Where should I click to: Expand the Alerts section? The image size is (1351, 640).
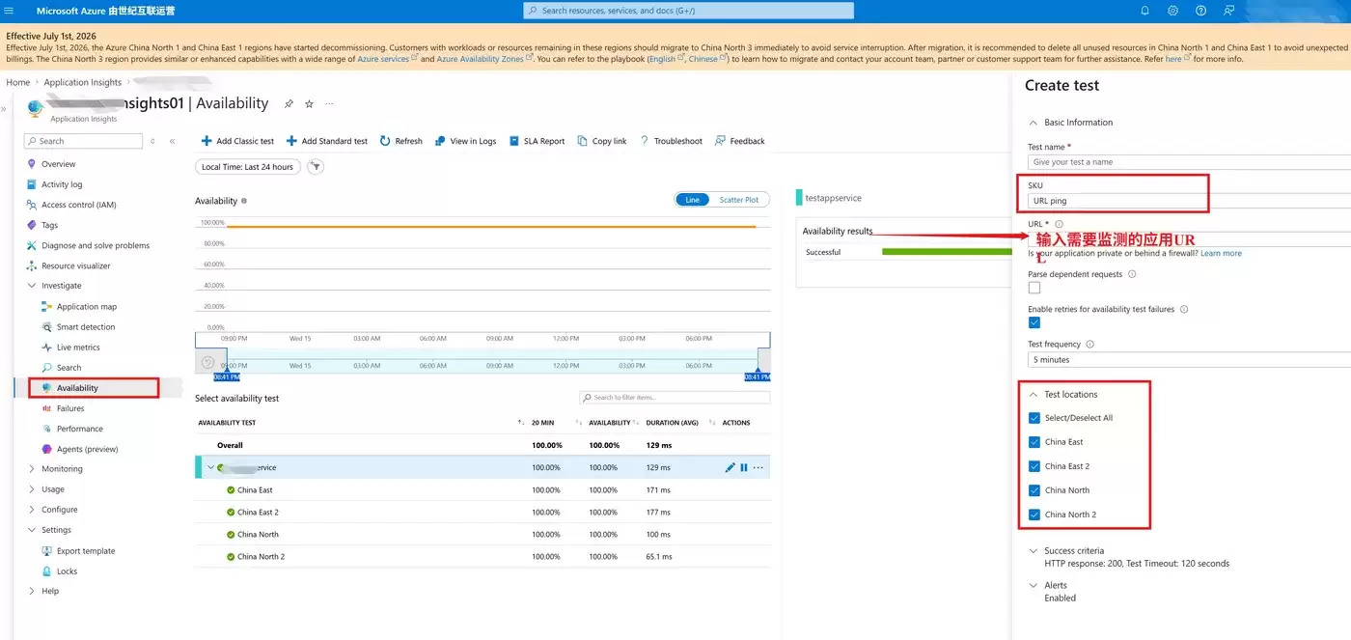pyautogui.click(x=1034, y=585)
